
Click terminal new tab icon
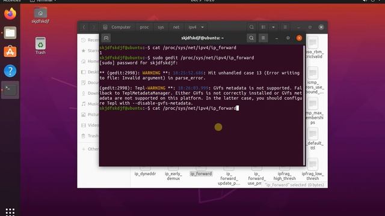[106, 38]
